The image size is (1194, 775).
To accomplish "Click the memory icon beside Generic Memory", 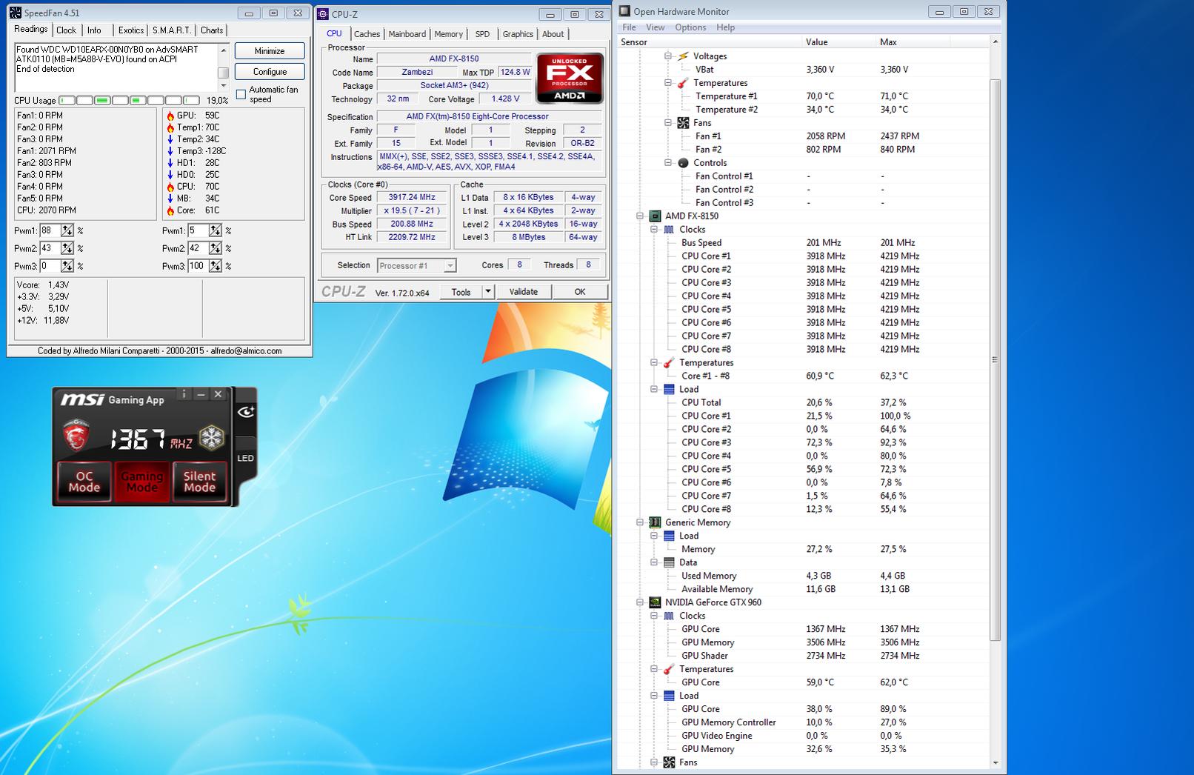I will (x=655, y=523).
